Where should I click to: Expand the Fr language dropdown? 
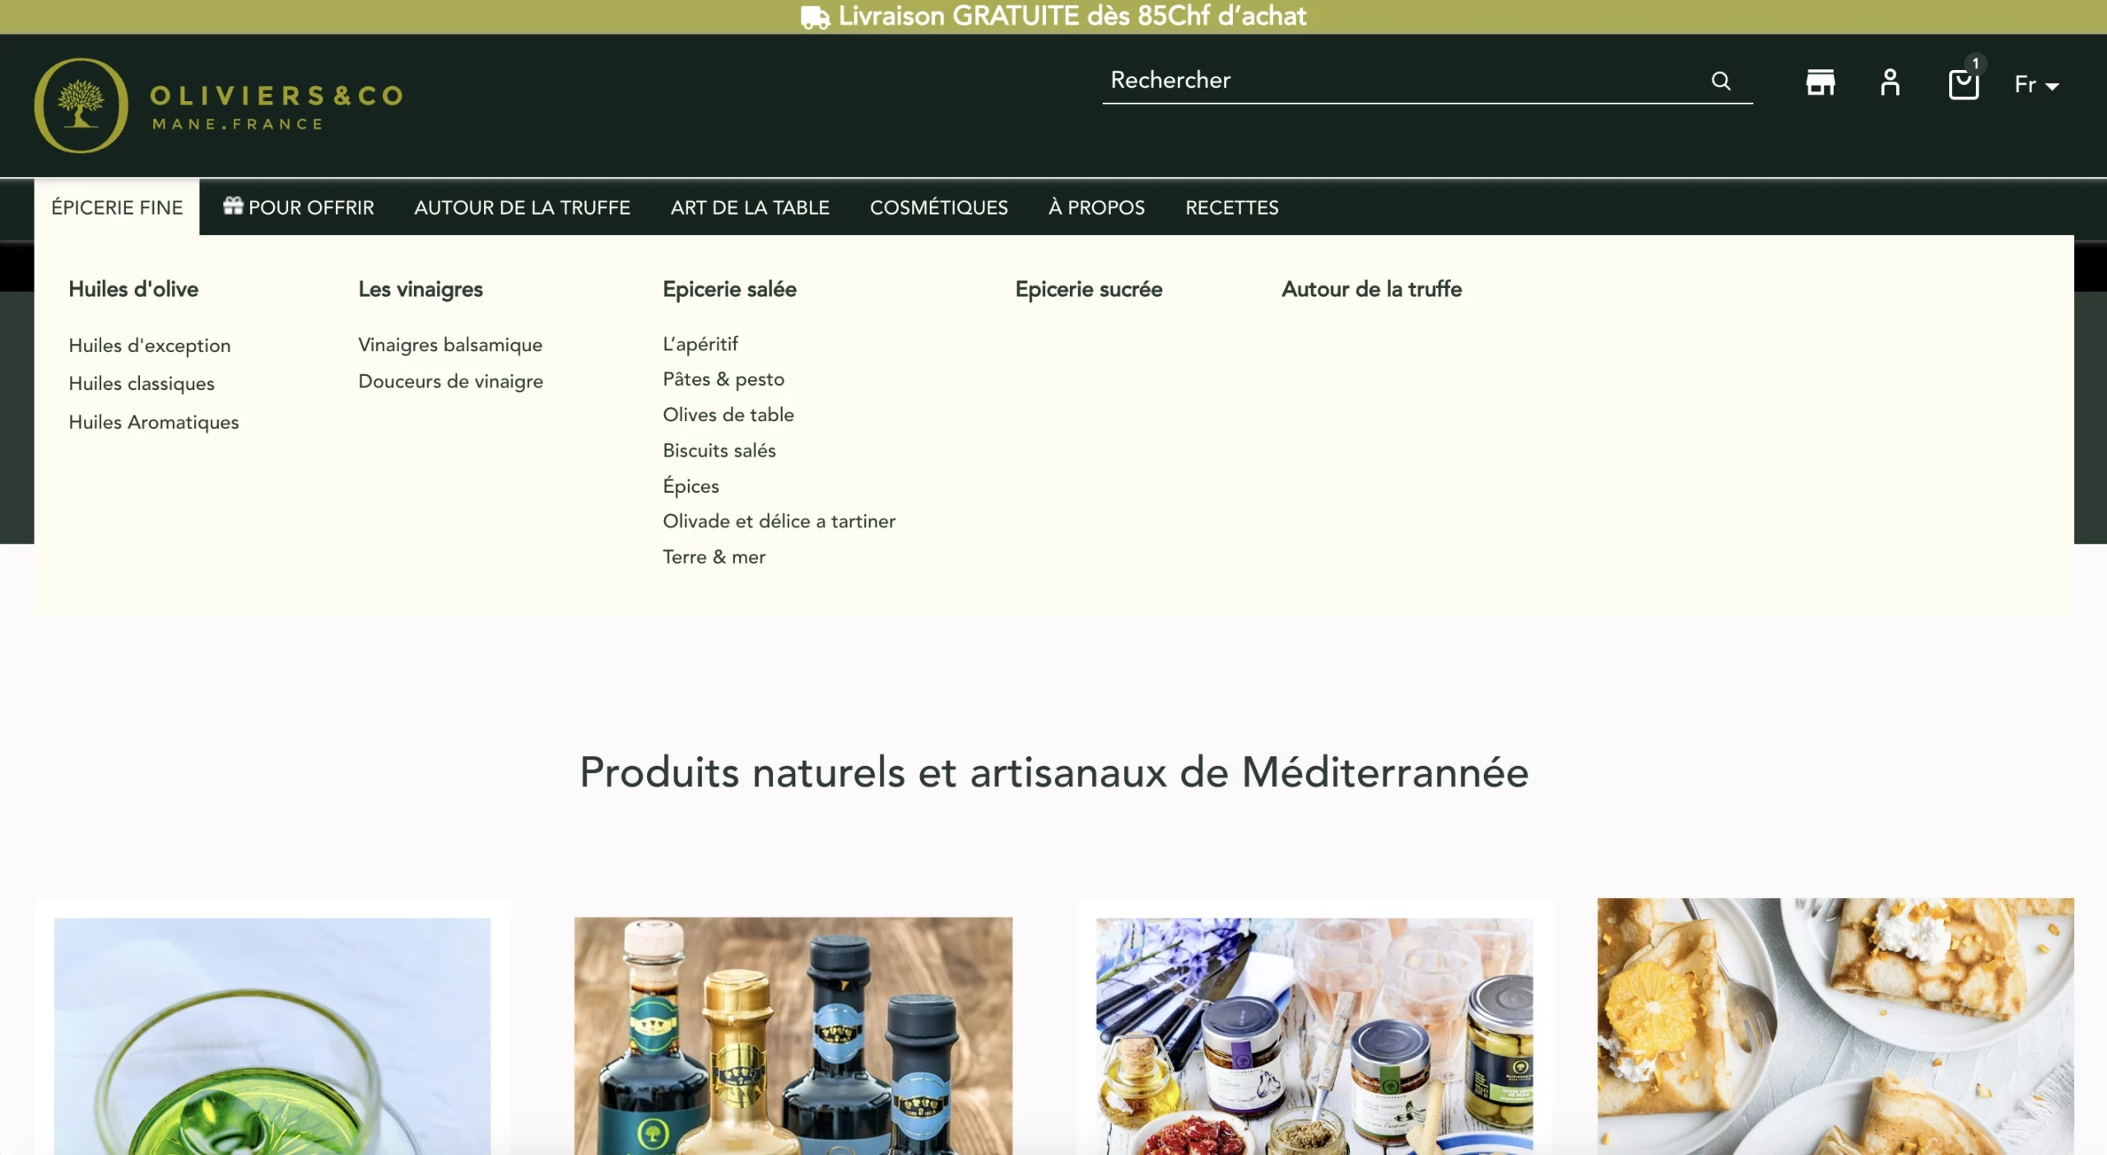[x=2036, y=85]
